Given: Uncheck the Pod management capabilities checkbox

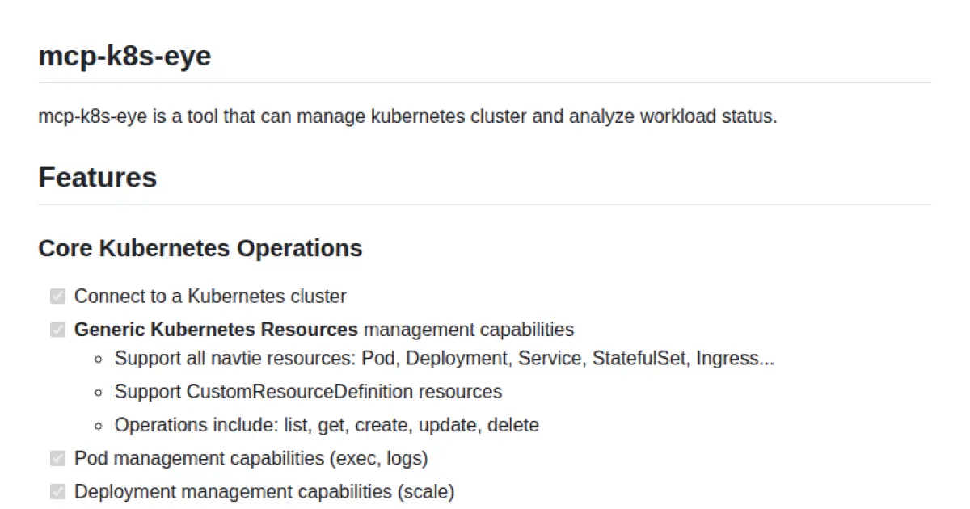Looking at the screenshot, I should point(57,459).
